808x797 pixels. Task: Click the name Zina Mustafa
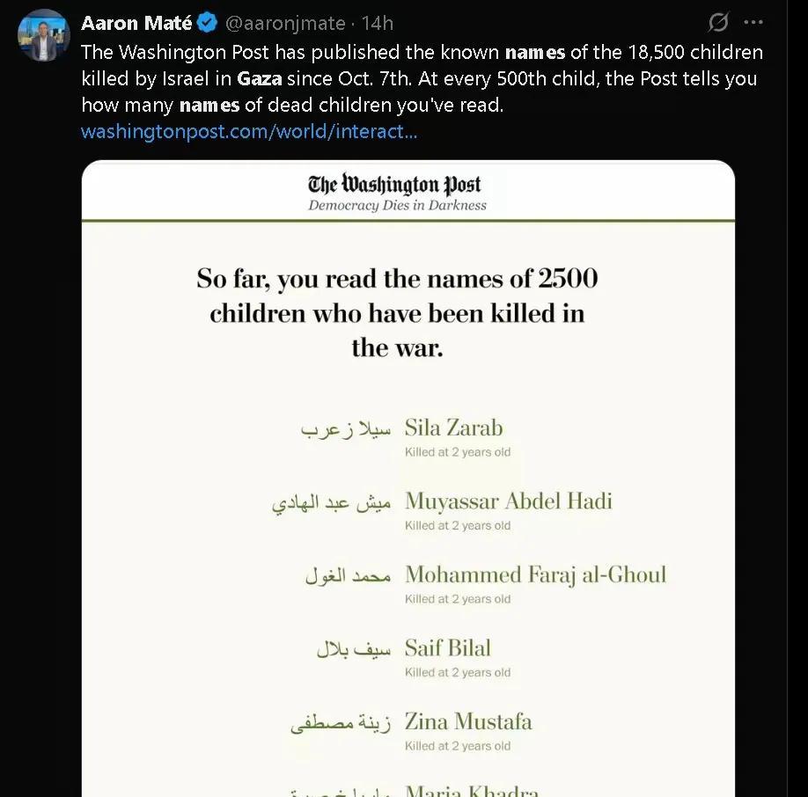pyautogui.click(x=468, y=722)
